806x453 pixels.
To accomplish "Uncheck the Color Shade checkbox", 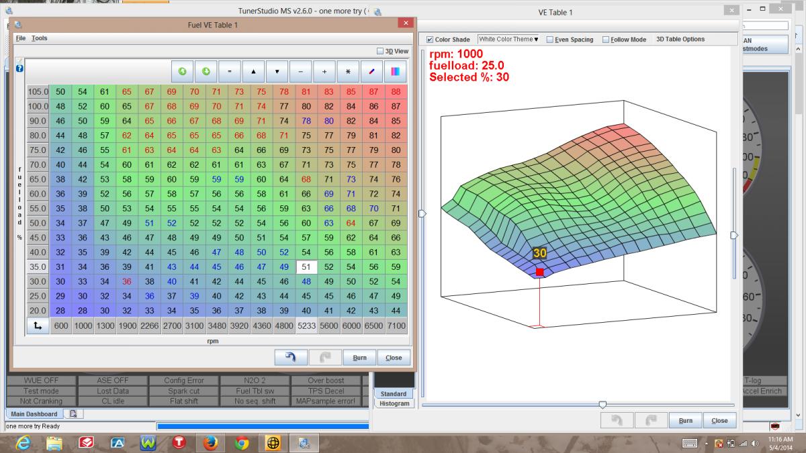I will pyautogui.click(x=431, y=40).
